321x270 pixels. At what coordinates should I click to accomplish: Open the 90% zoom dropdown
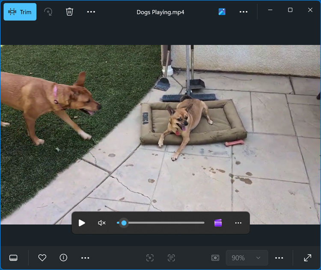tap(247, 258)
